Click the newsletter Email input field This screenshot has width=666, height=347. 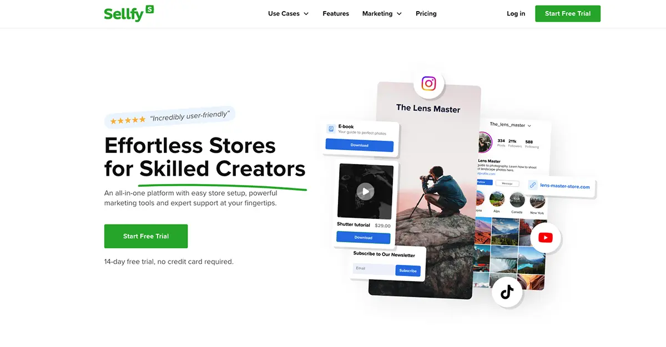tap(374, 268)
